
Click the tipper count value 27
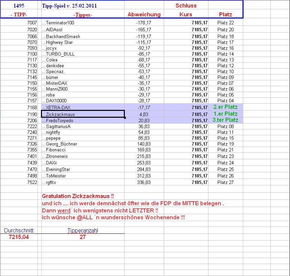coord(83,237)
